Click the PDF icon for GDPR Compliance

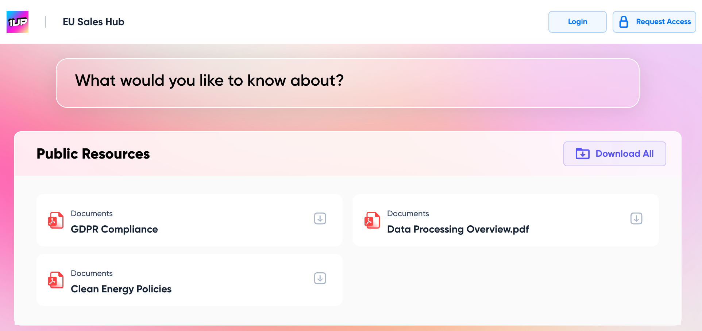56,221
